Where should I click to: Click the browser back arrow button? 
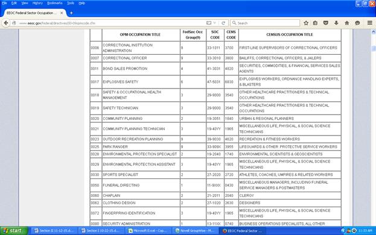[x=6, y=23]
